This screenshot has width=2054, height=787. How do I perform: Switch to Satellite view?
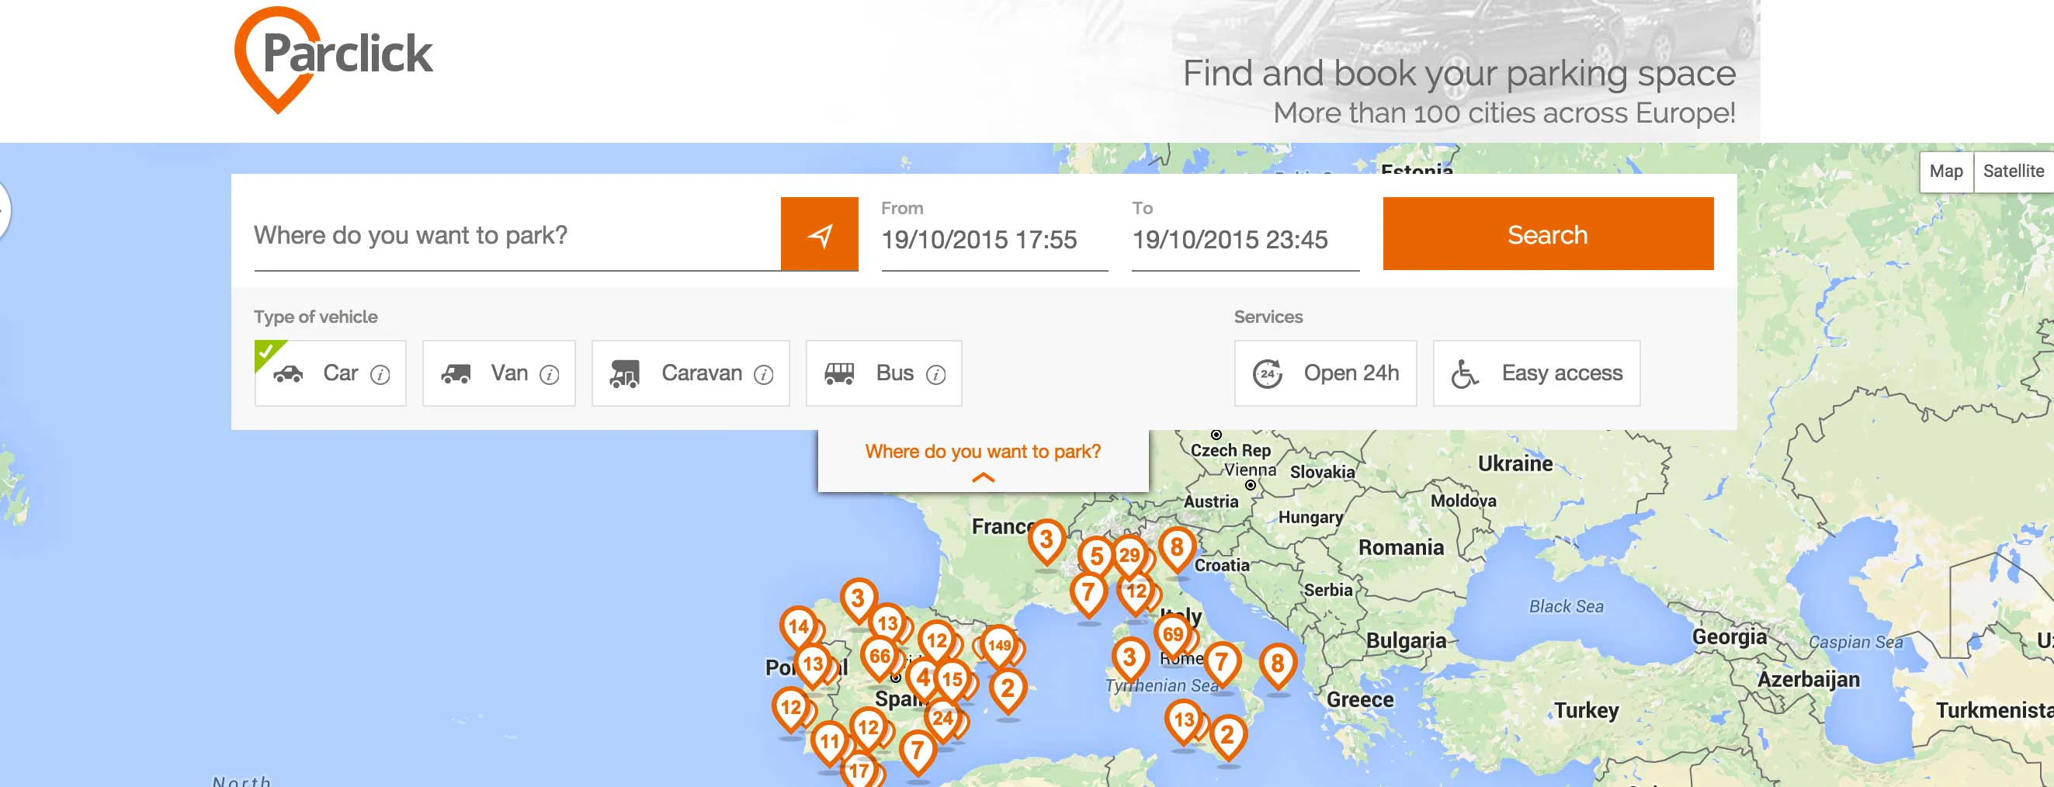[x=2014, y=172]
